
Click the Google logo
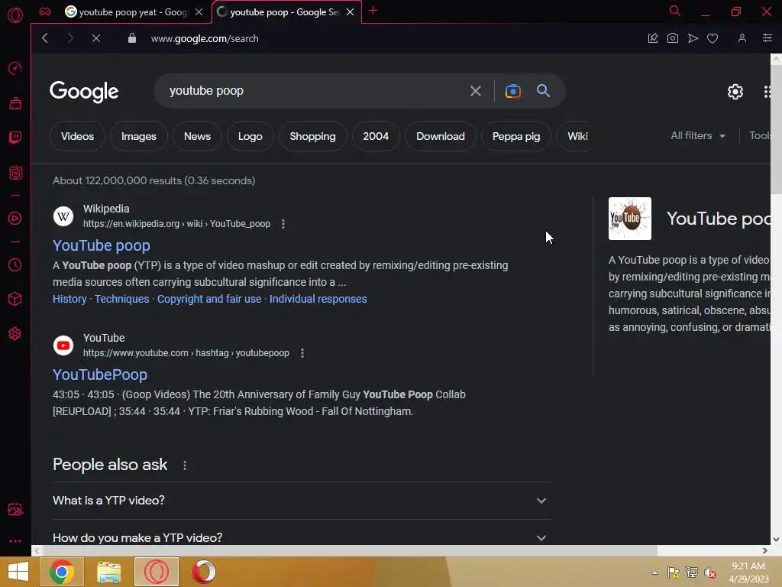[x=84, y=92]
